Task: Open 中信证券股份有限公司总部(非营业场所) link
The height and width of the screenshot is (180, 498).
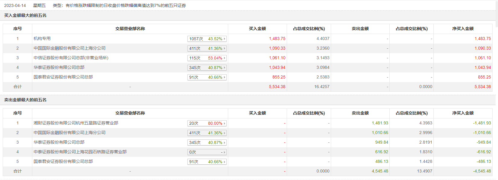Action: click(x=71, y=58)
